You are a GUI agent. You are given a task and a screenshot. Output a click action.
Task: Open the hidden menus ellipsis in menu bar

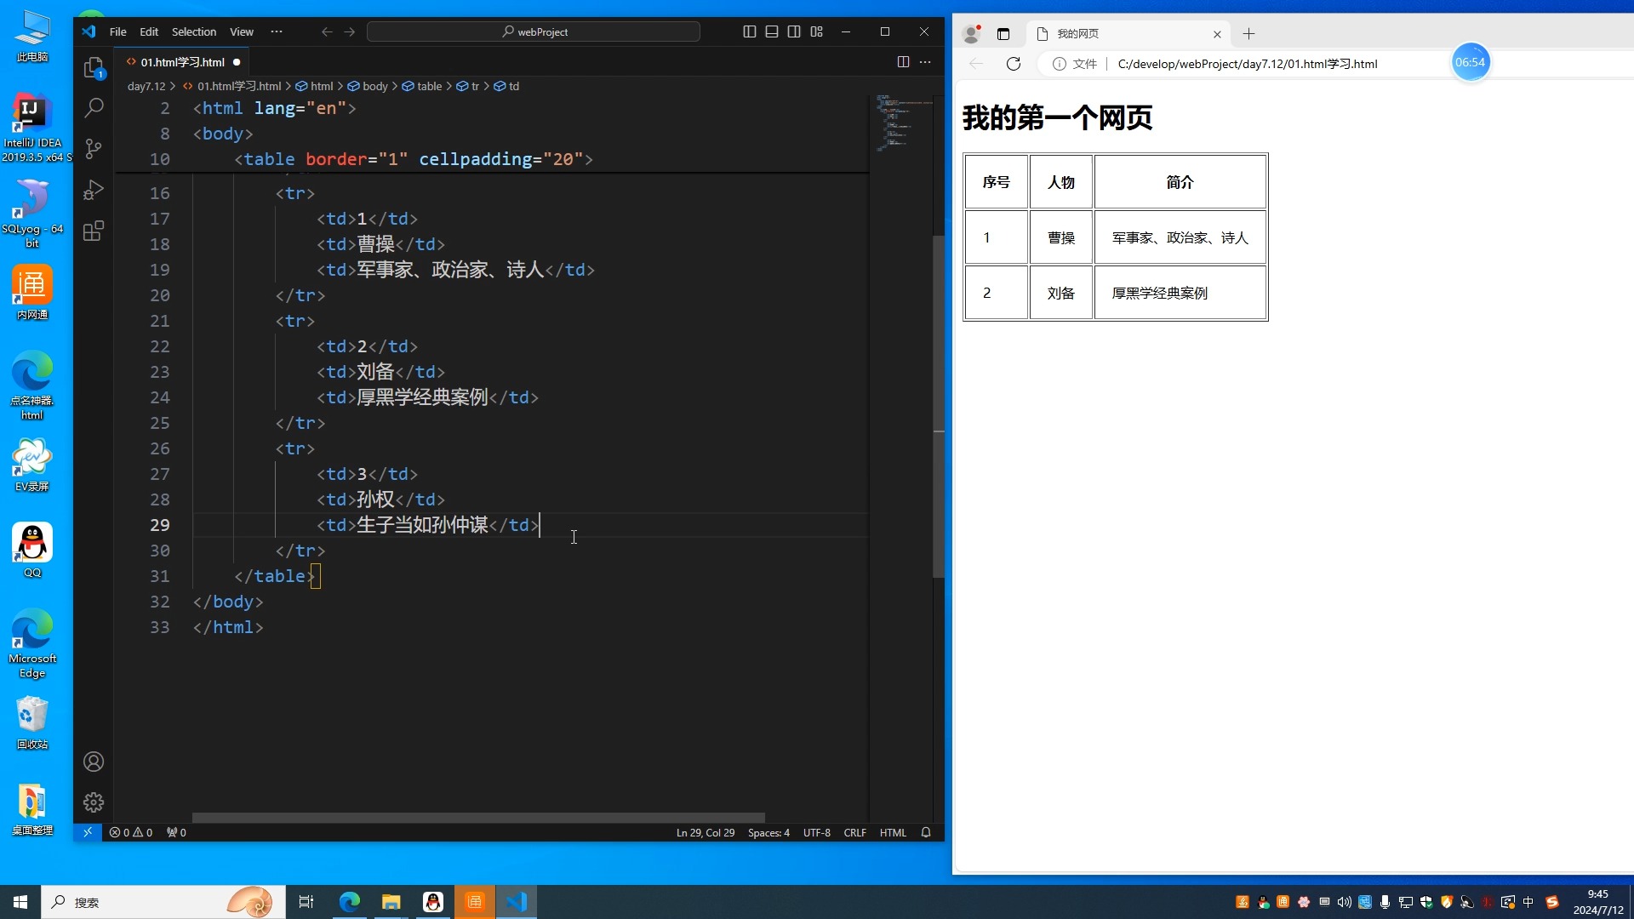pos(277,31)
